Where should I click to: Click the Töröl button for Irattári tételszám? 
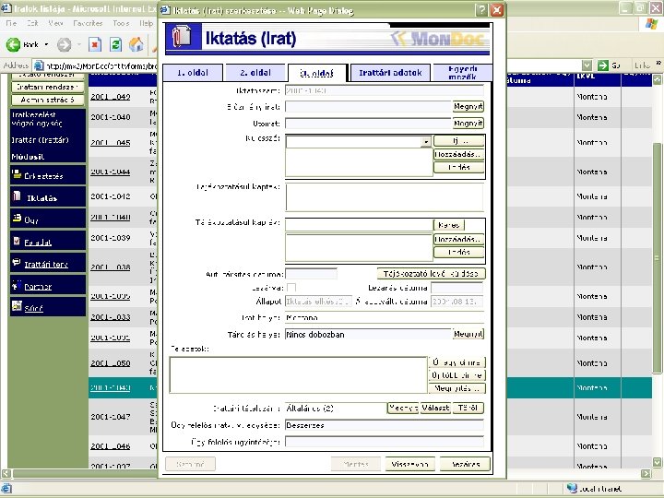[468, 408]
